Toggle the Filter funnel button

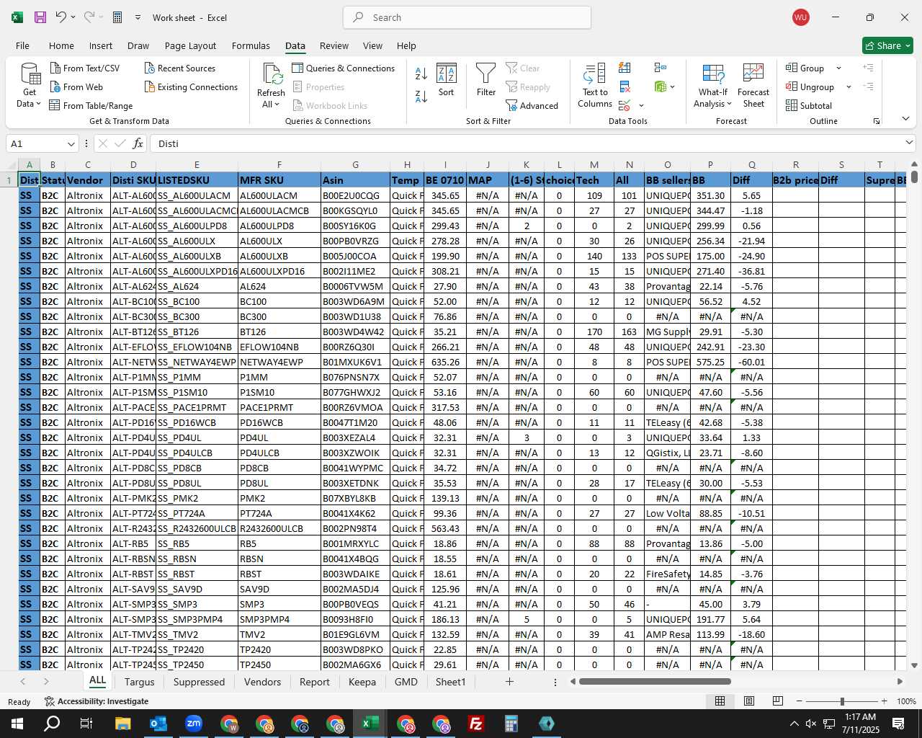coord(486,79)
